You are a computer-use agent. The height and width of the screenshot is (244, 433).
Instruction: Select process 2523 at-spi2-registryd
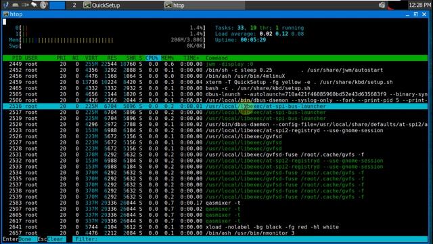click(x=215, y=131)
